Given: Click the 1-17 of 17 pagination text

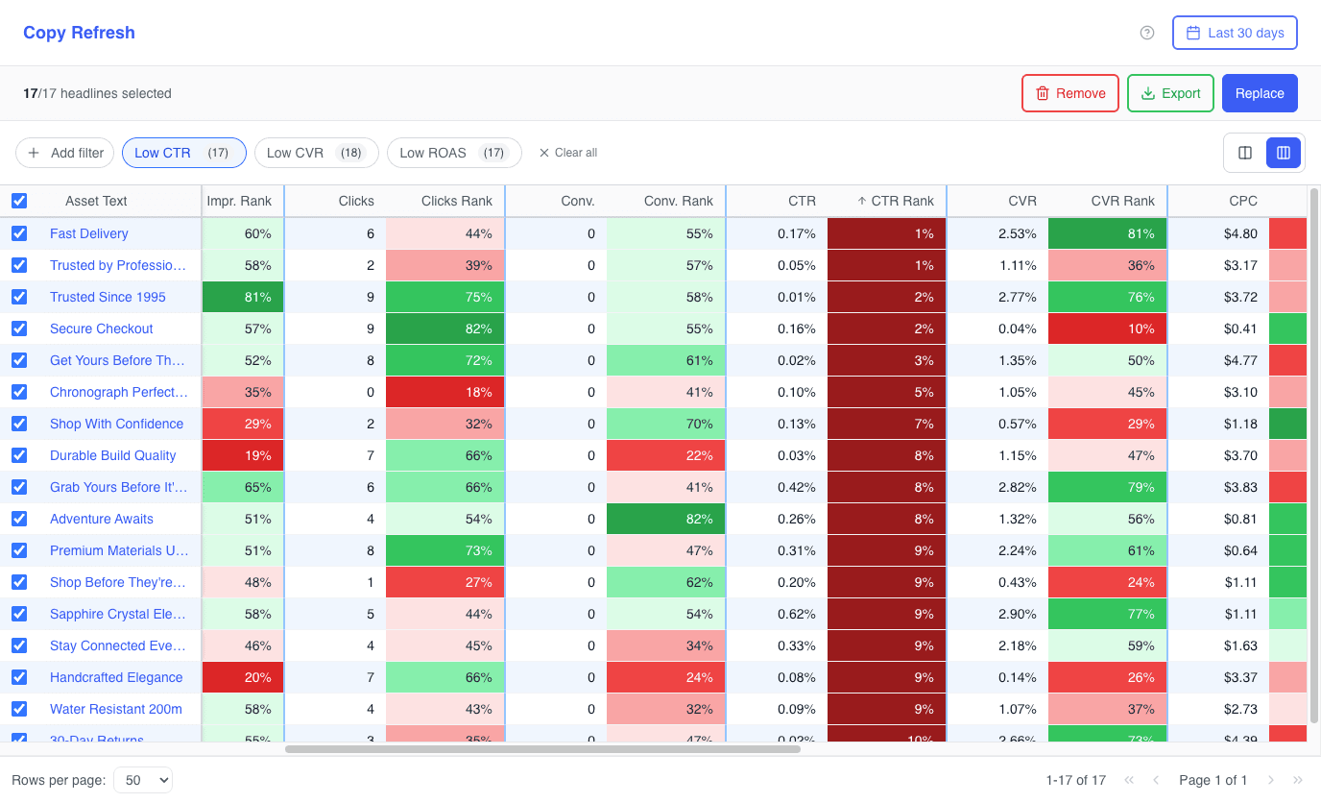Looking at the screenshot, I should tap(1076, 780).
